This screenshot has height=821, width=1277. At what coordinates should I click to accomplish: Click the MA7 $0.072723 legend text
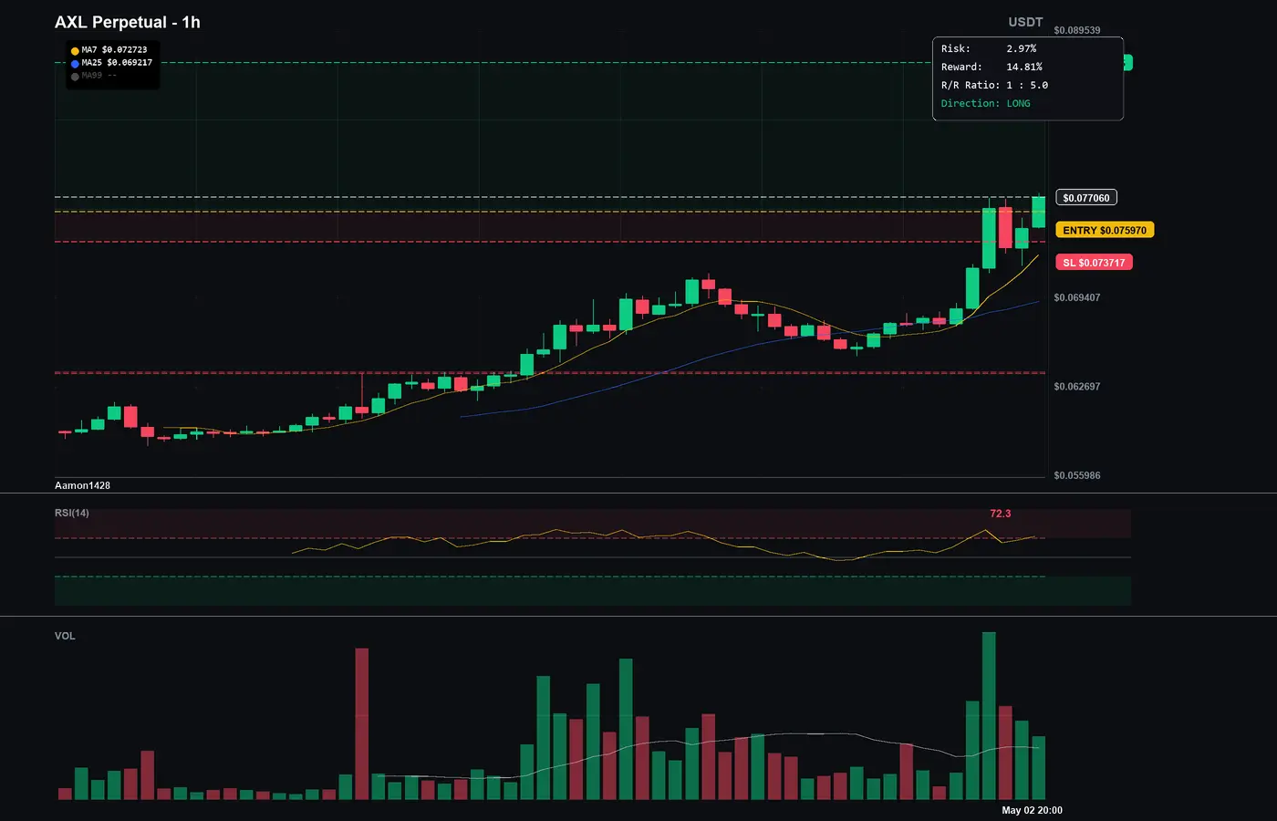click(x=114, y=50)
